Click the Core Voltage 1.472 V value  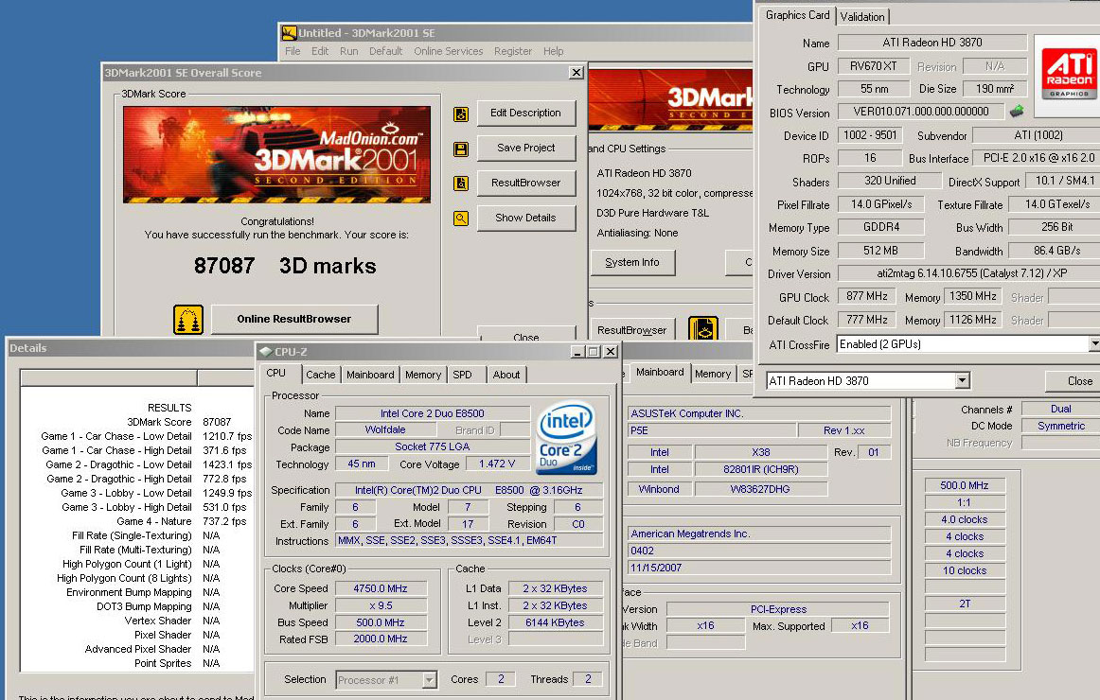click(497, 464)
